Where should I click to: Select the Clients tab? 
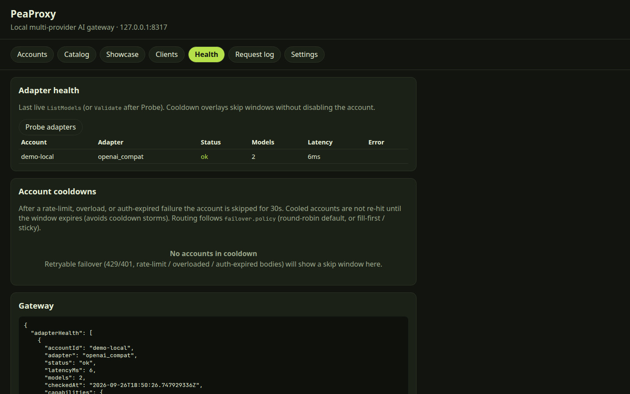167,54
